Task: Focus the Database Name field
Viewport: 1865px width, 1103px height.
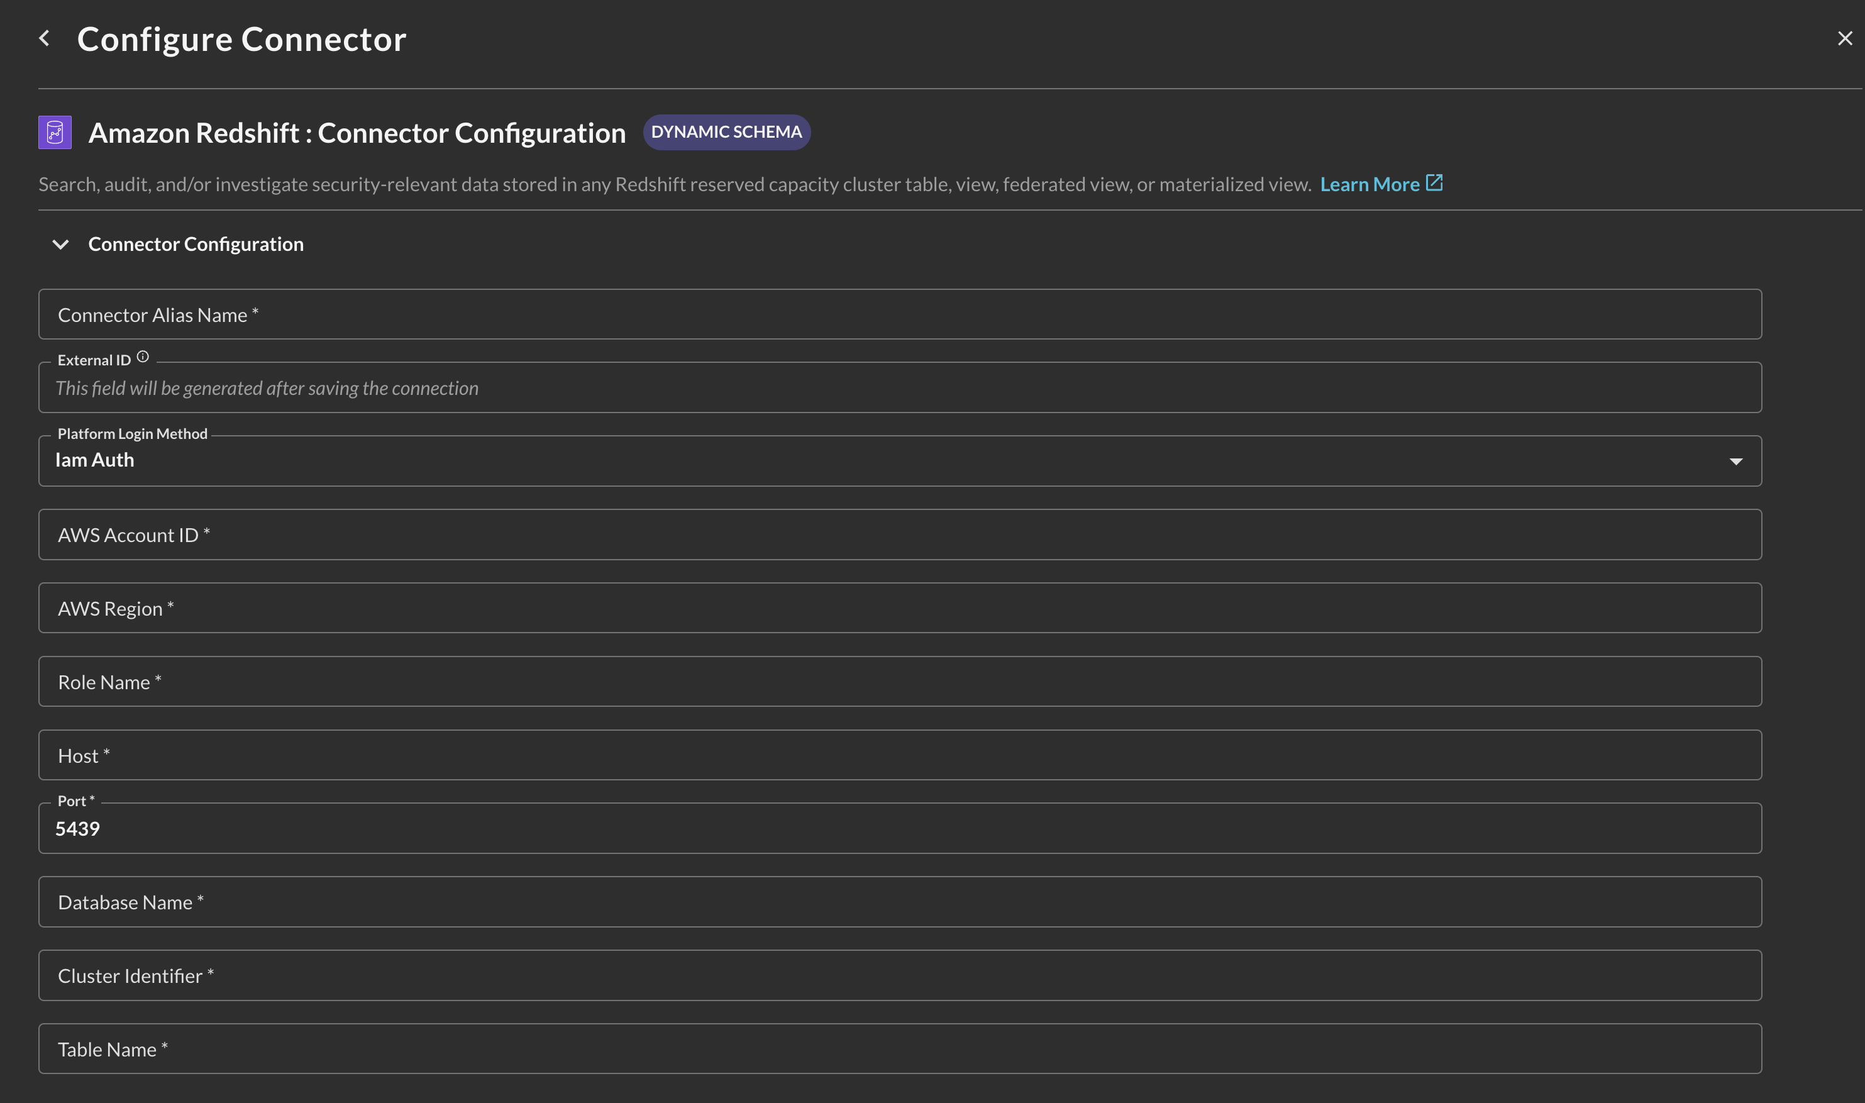Action: pyautogui.click(x=900, y=902)
